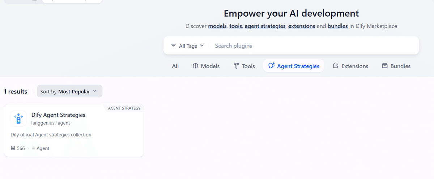Click the Agent Strategies tab sparkle icon
This screenshot has width=434, height=179.
[272, 66]
